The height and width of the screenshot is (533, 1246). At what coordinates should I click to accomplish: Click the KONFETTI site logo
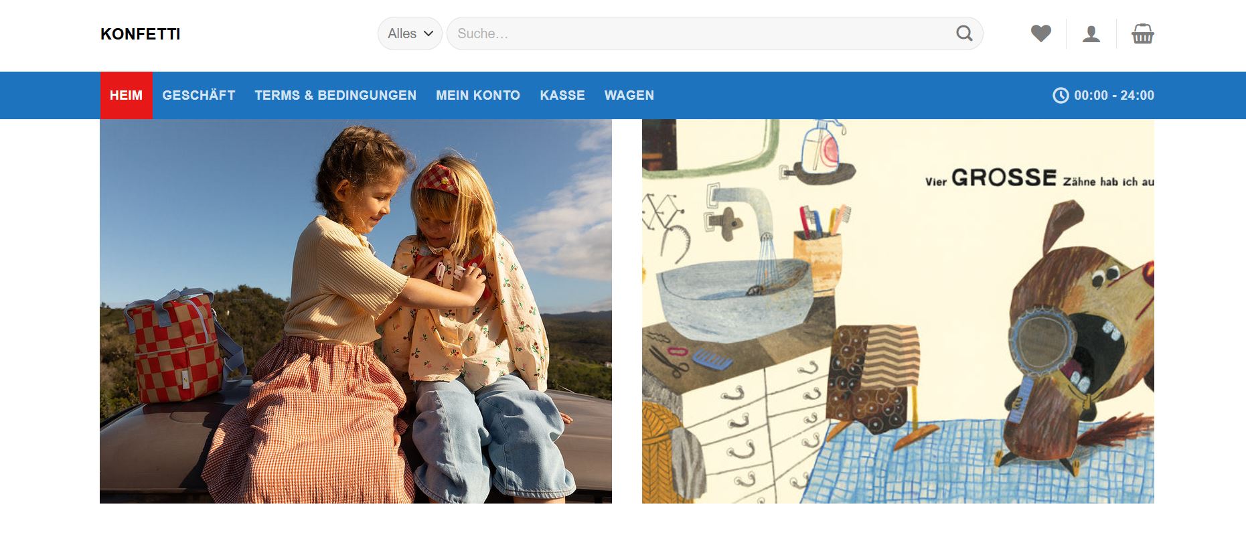click(x=141, y=34)
